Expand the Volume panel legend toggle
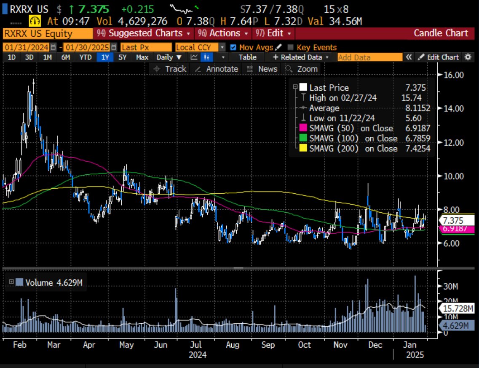Image resolution: width=479 pixels, height=368 pixels. point(11,282)
